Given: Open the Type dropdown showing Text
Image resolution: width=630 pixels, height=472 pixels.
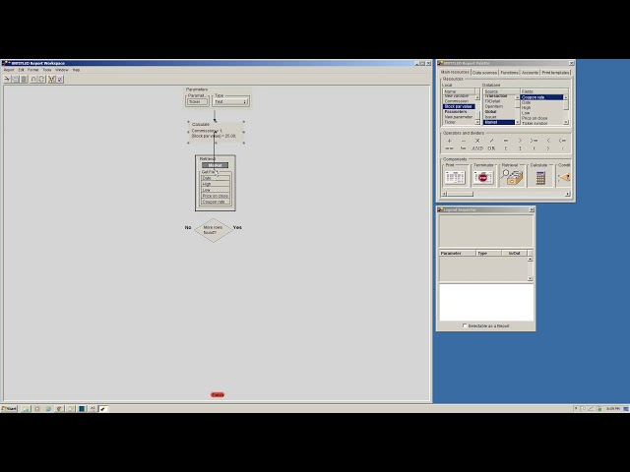Looking at the screenshot, I should pos(230,102).
